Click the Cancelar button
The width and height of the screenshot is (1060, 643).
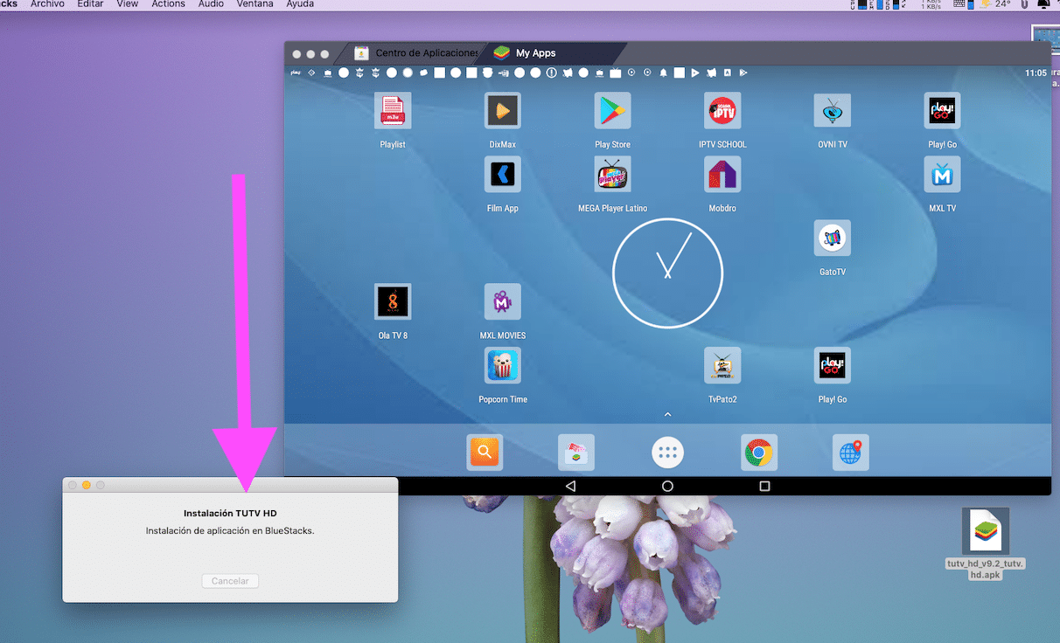[x=230, y=581]
